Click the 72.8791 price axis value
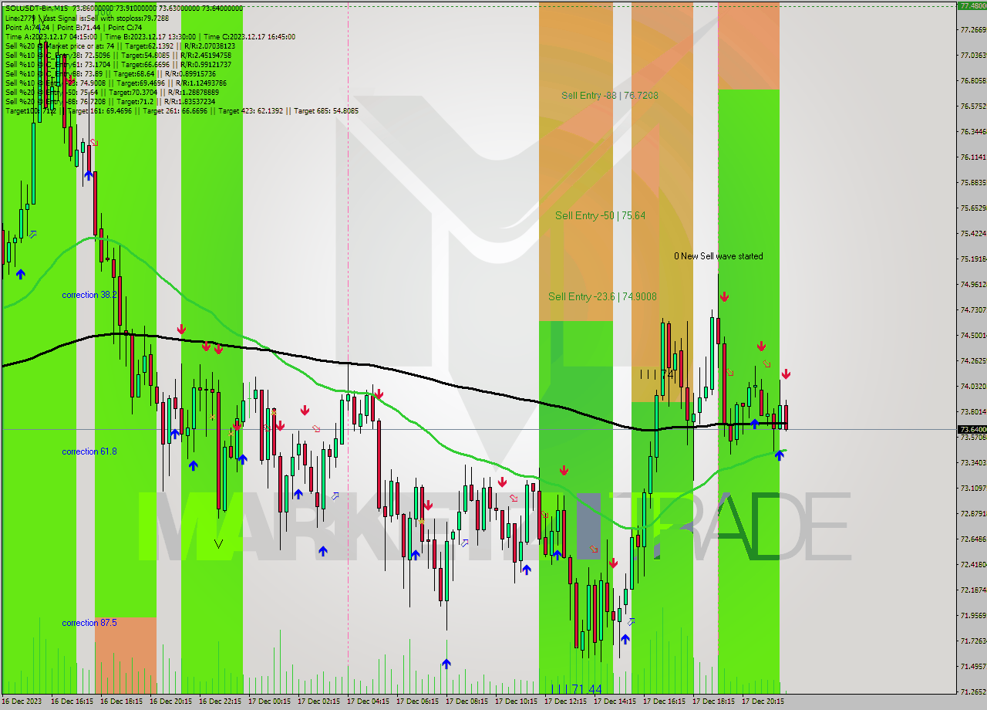The height and width of the screenshot is (710, 987). coord(973,513)
